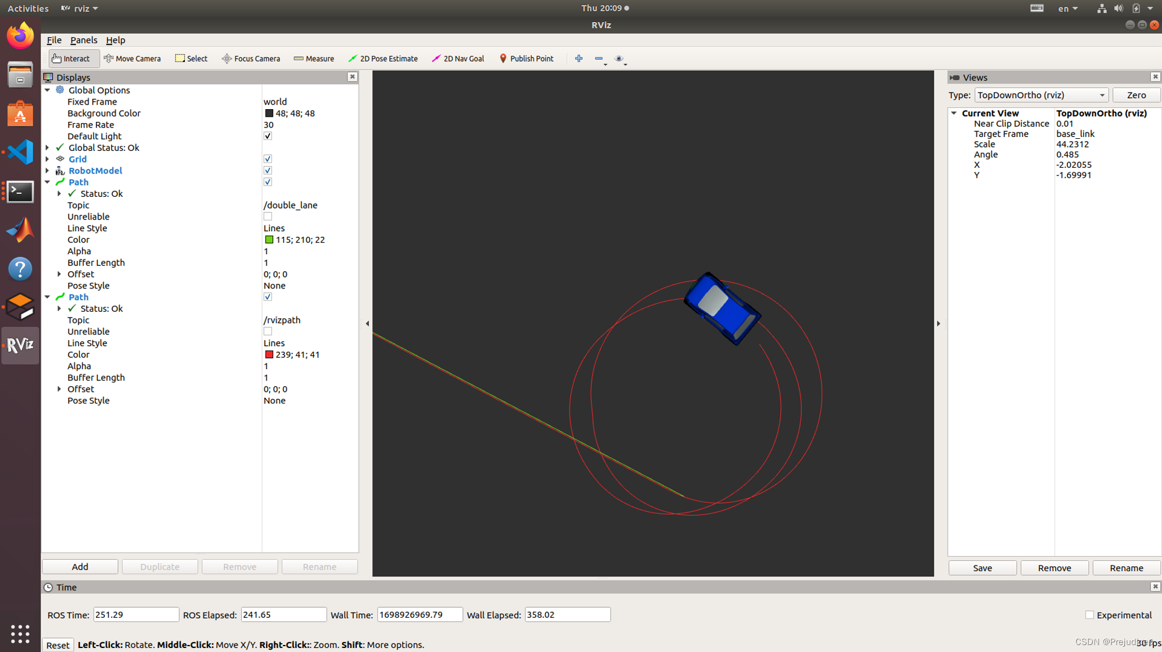Viewport: 1162px width, 652px height.
Task: Toggle visibility of RobotModel display
Action: tap(267, 171)
